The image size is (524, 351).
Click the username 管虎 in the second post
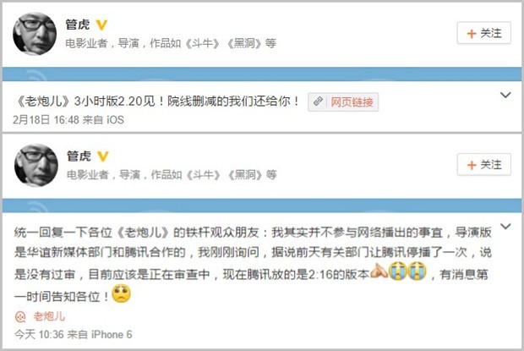(79, 156)
